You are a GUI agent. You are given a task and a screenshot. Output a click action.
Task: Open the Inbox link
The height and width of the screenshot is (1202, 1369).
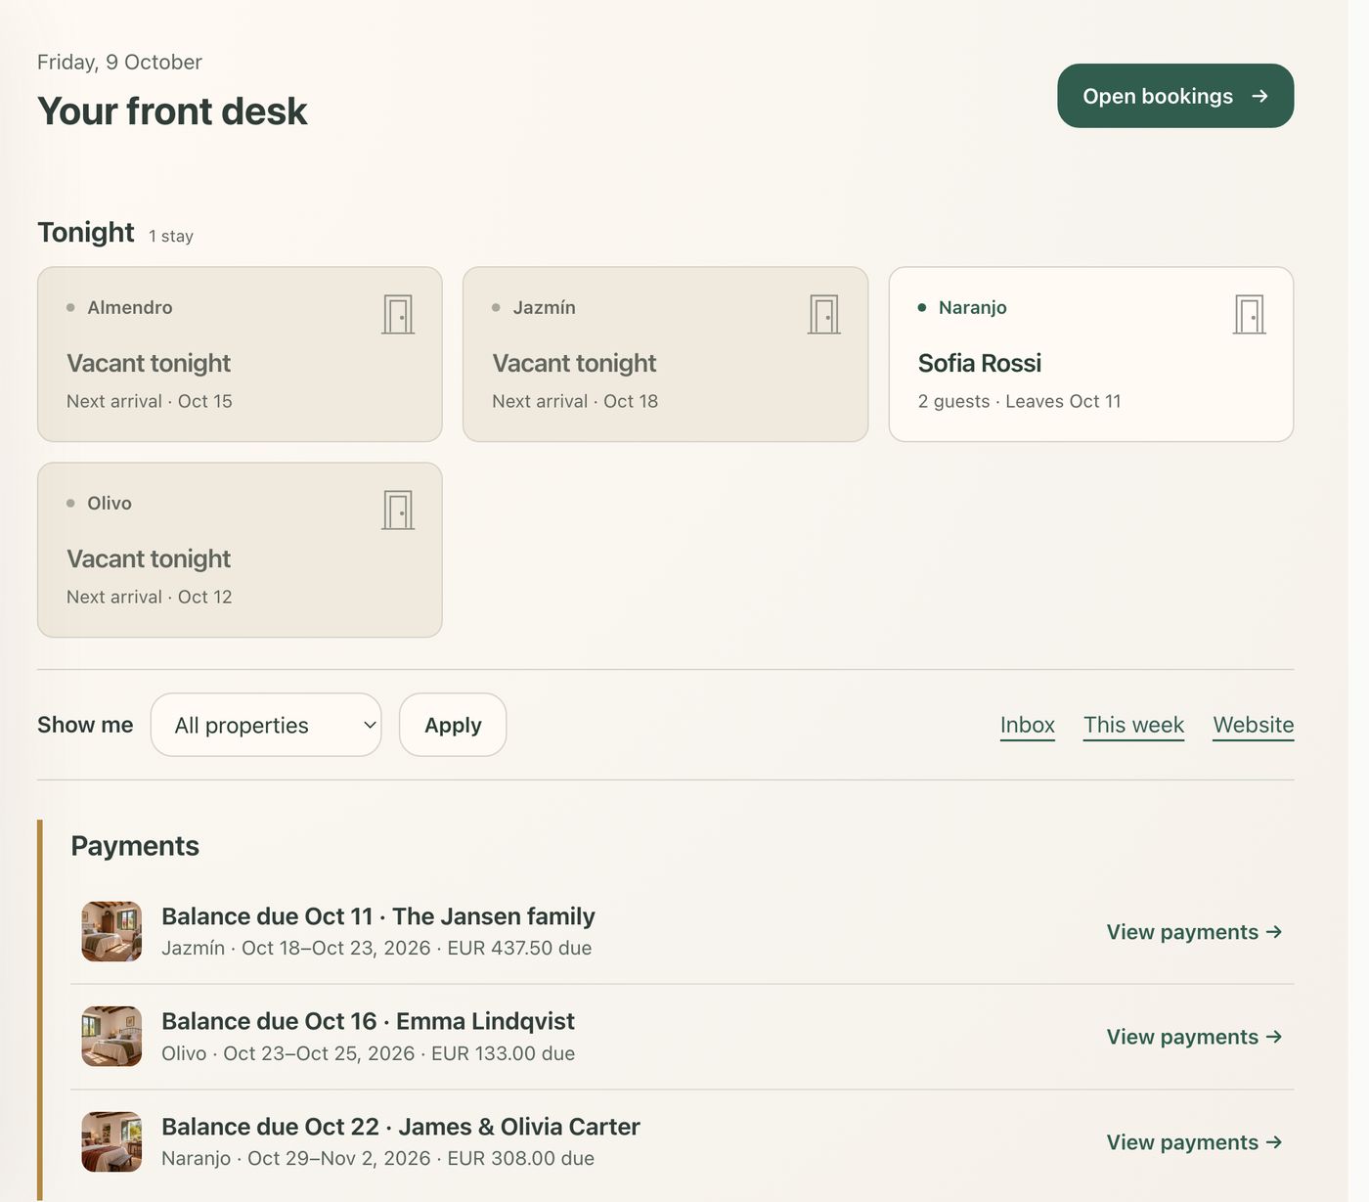1028,725
